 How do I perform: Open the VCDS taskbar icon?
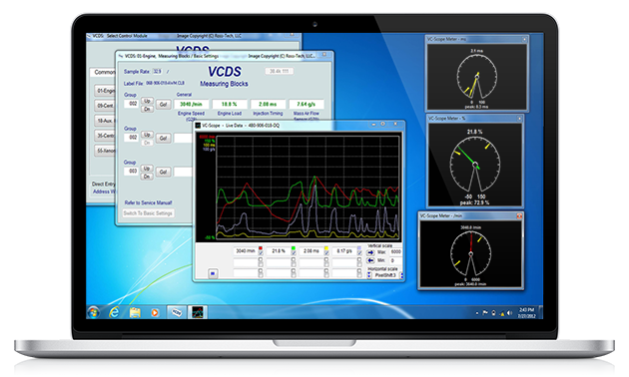(177, 312)
